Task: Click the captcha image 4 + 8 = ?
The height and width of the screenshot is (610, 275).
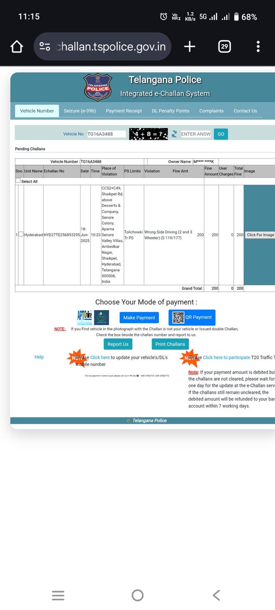Action: (x=149, y=134)
